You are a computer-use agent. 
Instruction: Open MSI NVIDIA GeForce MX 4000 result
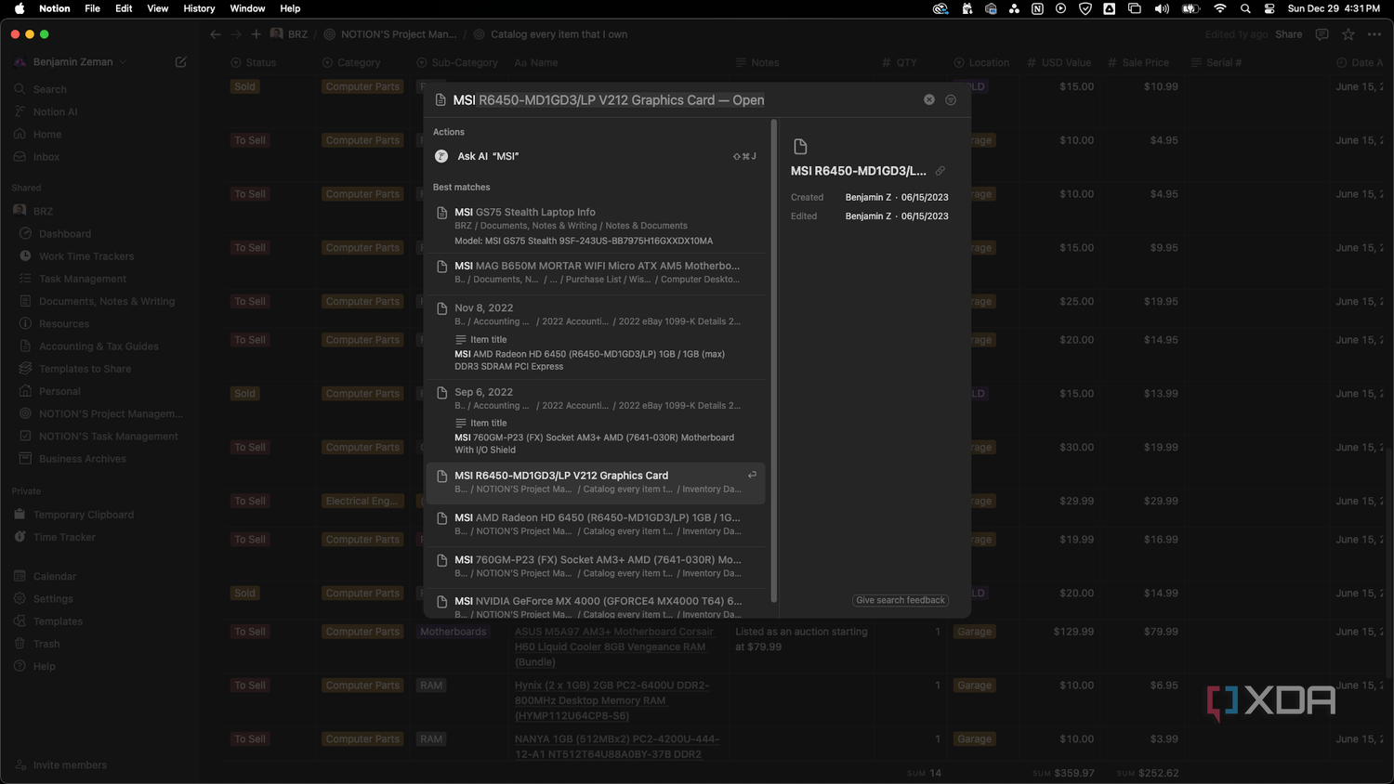595,607
